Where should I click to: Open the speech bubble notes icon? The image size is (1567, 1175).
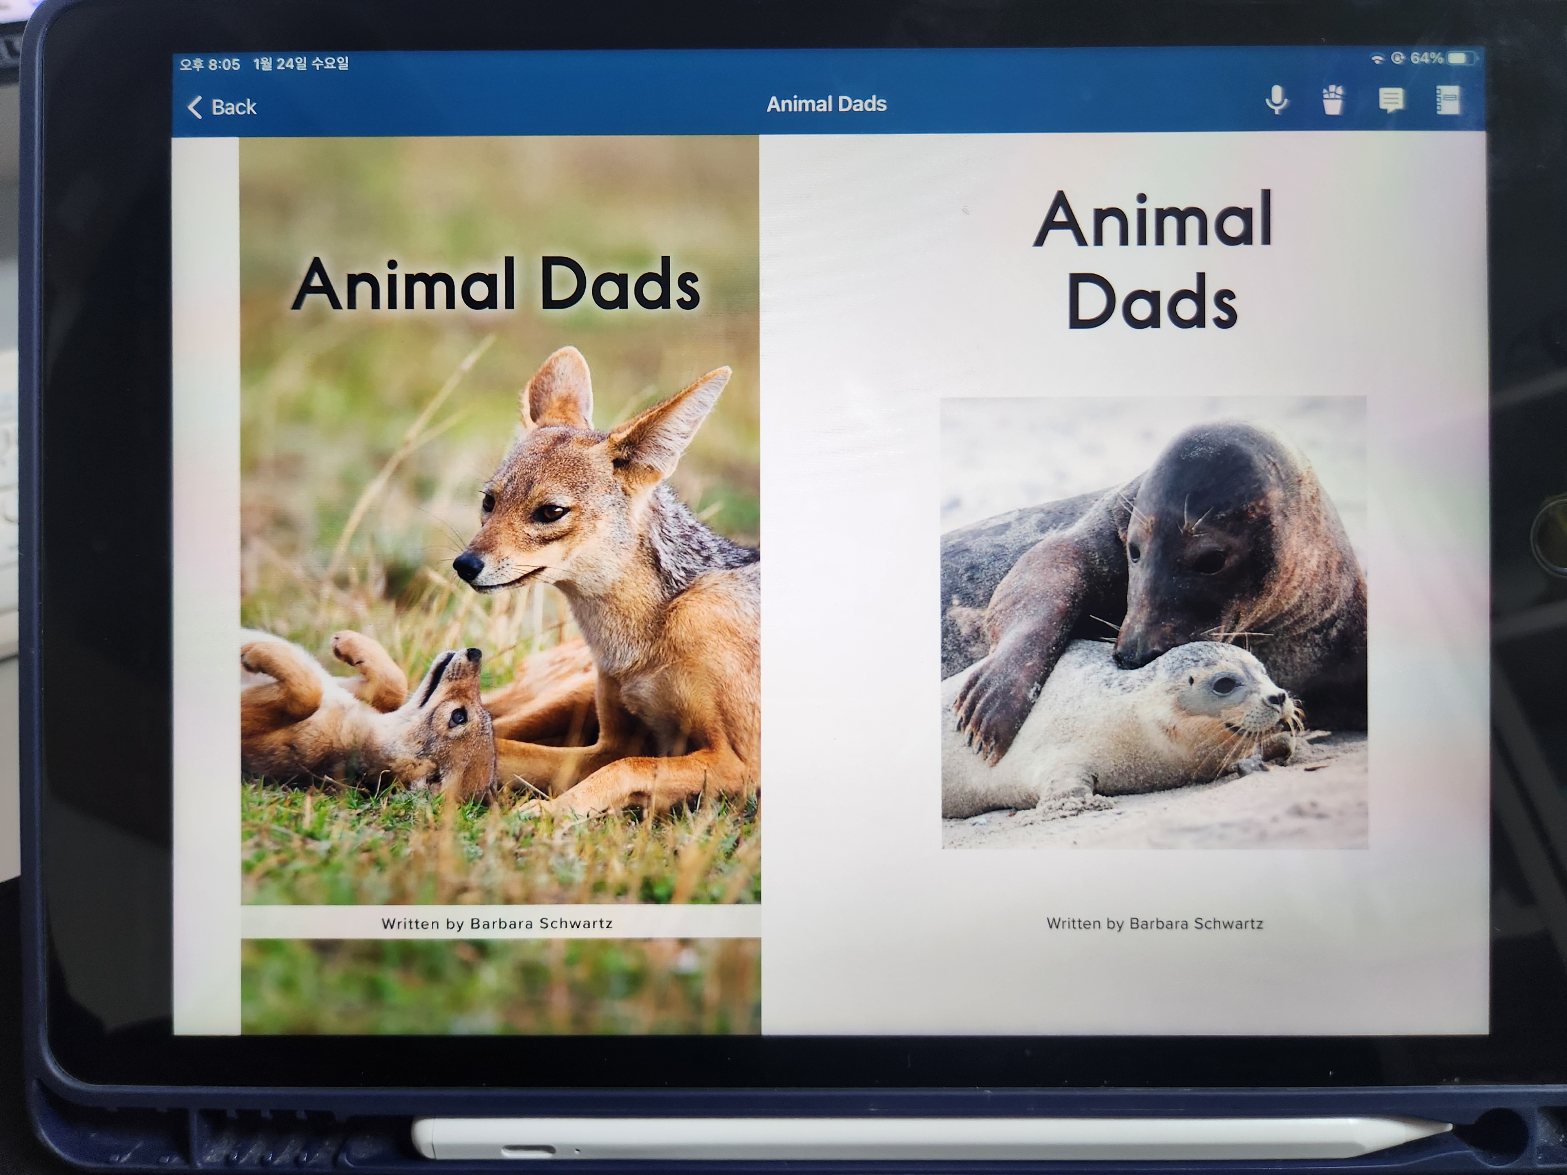click(x=1391, y=101)
